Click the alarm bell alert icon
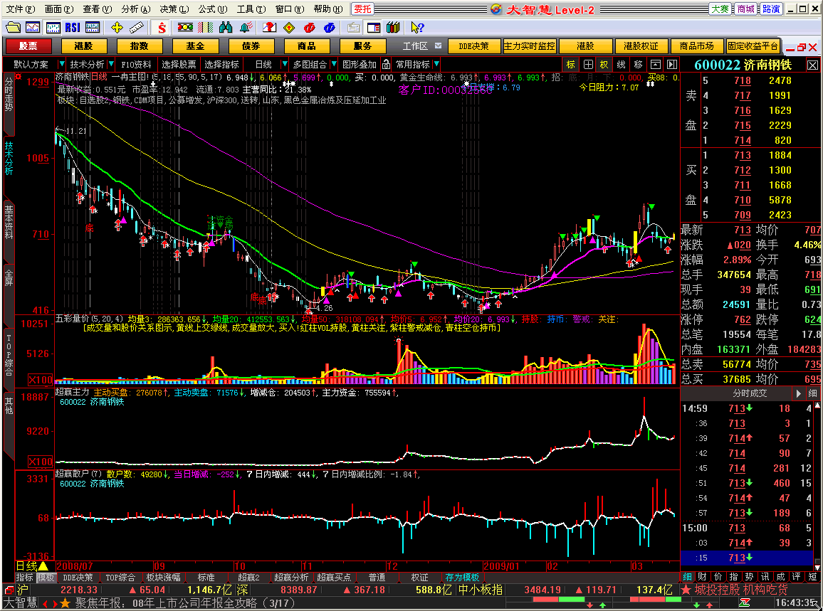 246,27
